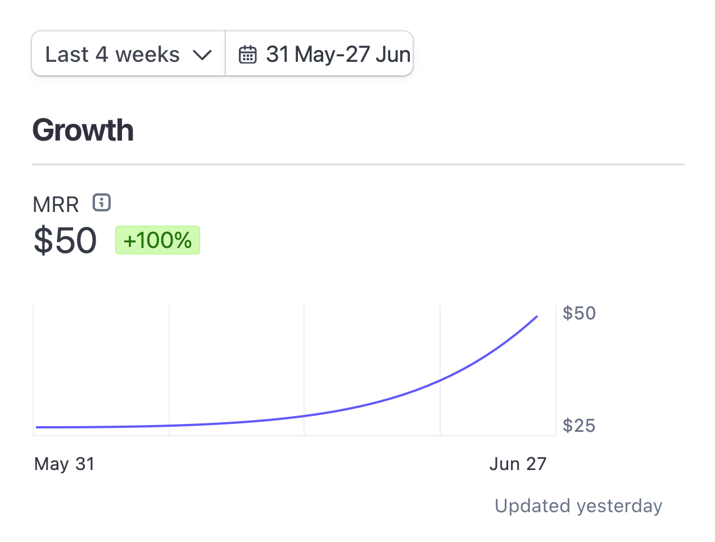Click the $25 y-axis label
Image resolution: width=715 pixels, height=542 pixels.
579,426
